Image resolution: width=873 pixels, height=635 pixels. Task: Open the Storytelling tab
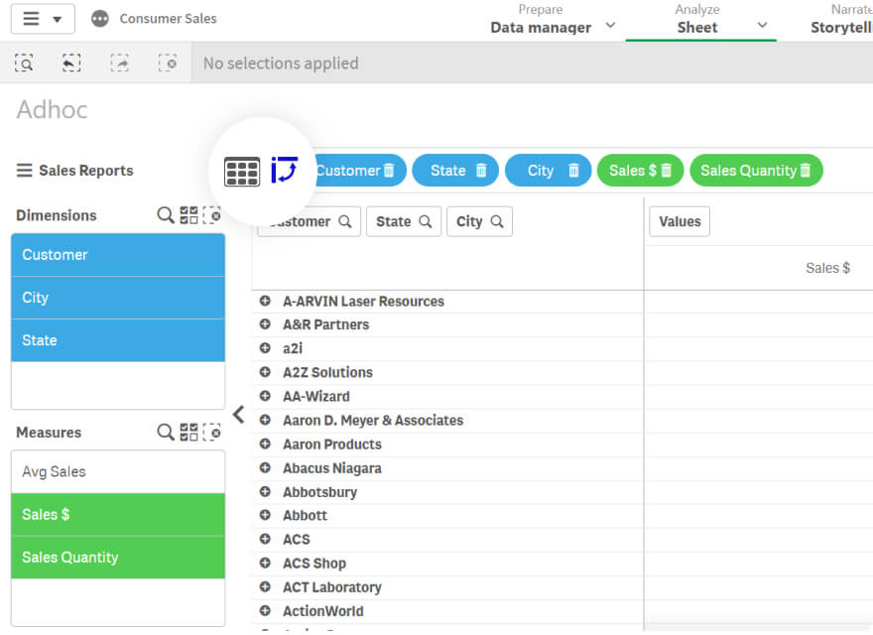[x=841, y=20]
